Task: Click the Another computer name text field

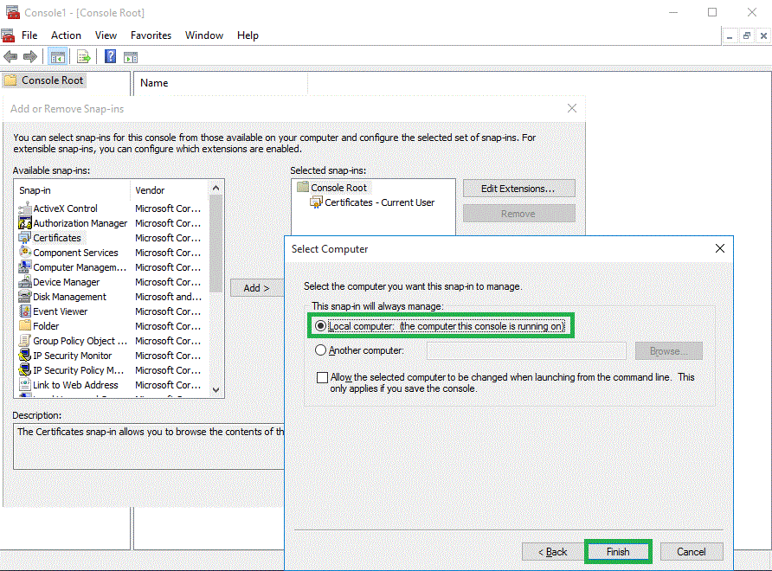Action: point(526,350)
